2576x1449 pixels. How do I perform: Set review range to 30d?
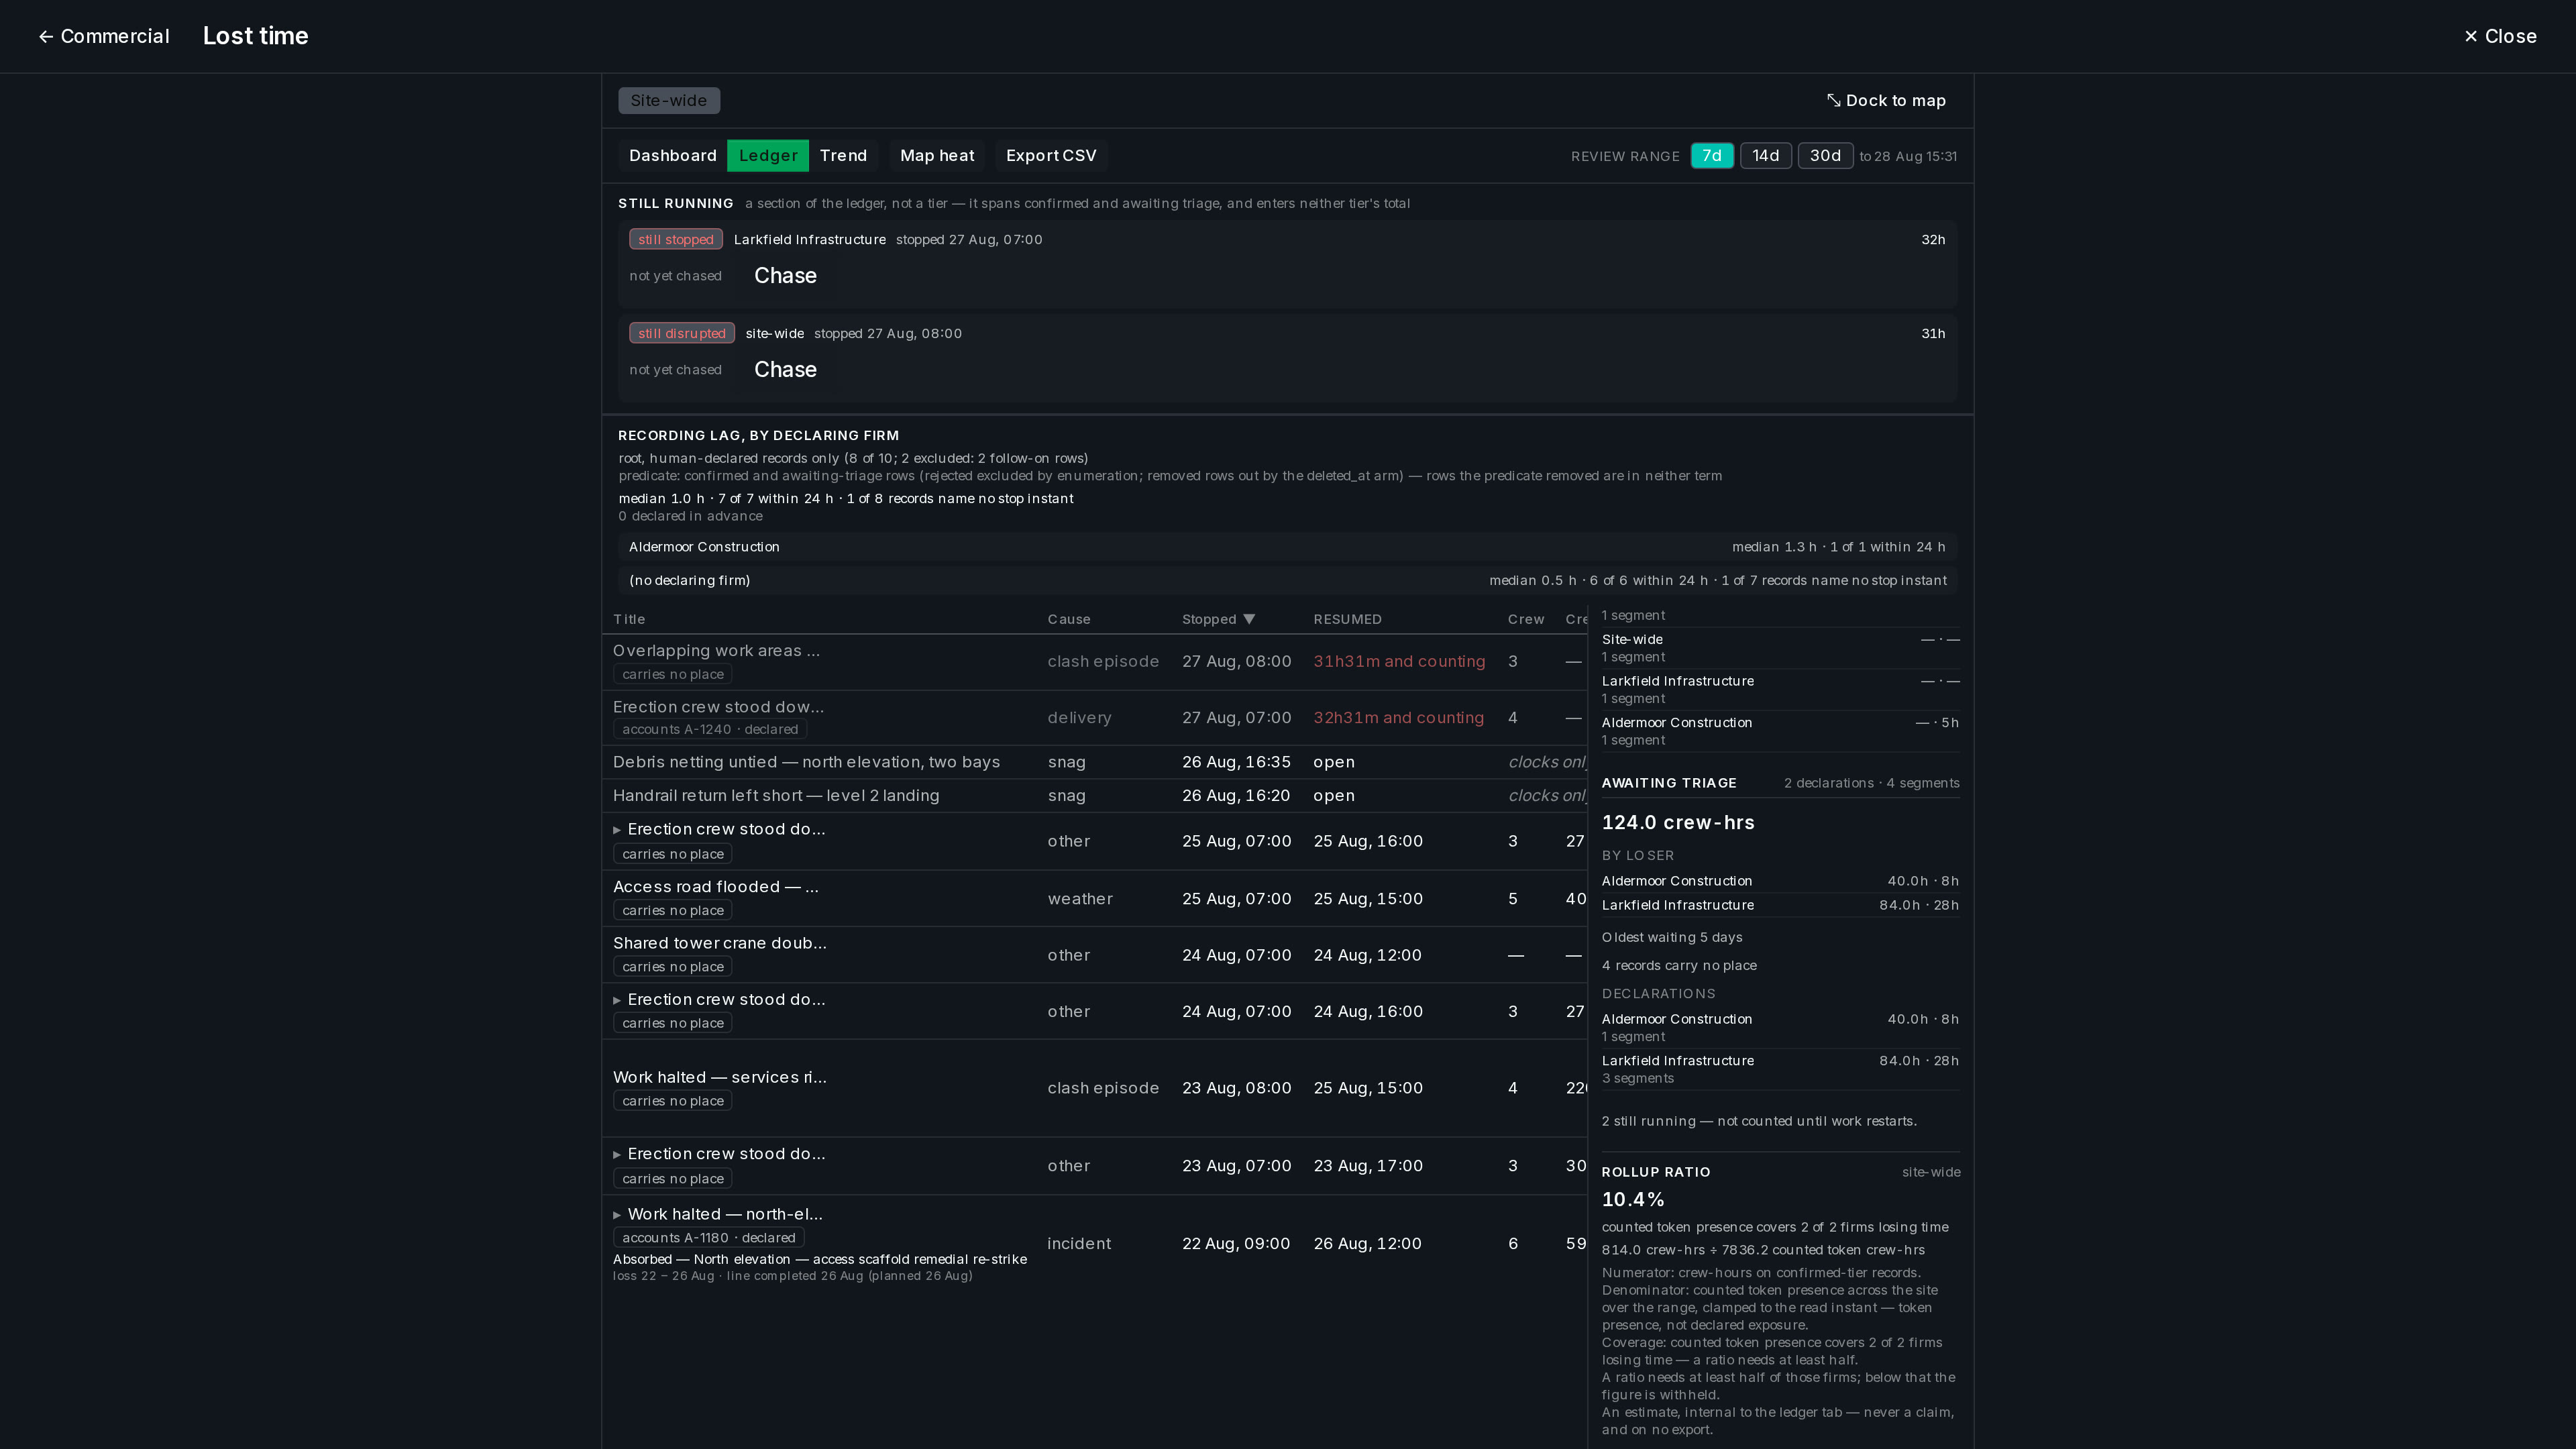(1825, 155)
